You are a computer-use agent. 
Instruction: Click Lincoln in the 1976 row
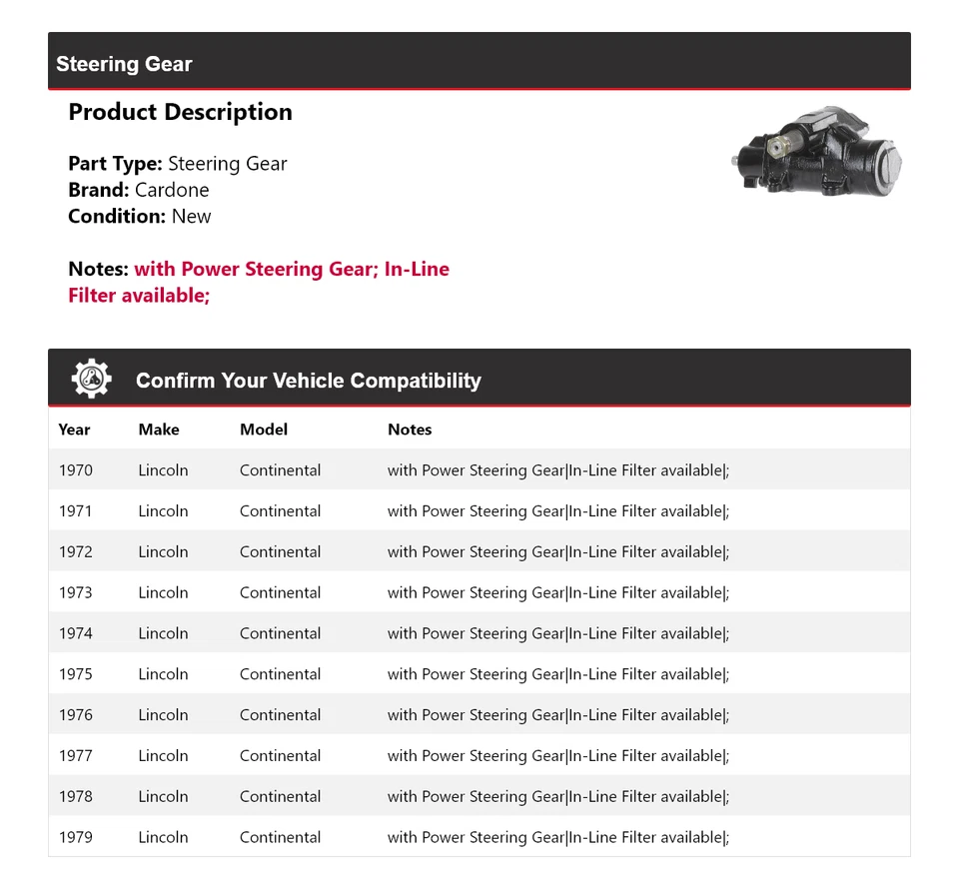coord(163,715)
